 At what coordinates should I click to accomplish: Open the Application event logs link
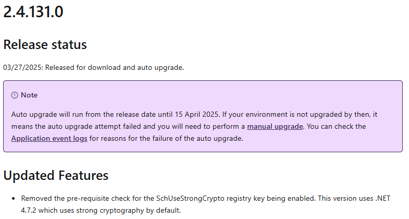[x=49, y=139]
